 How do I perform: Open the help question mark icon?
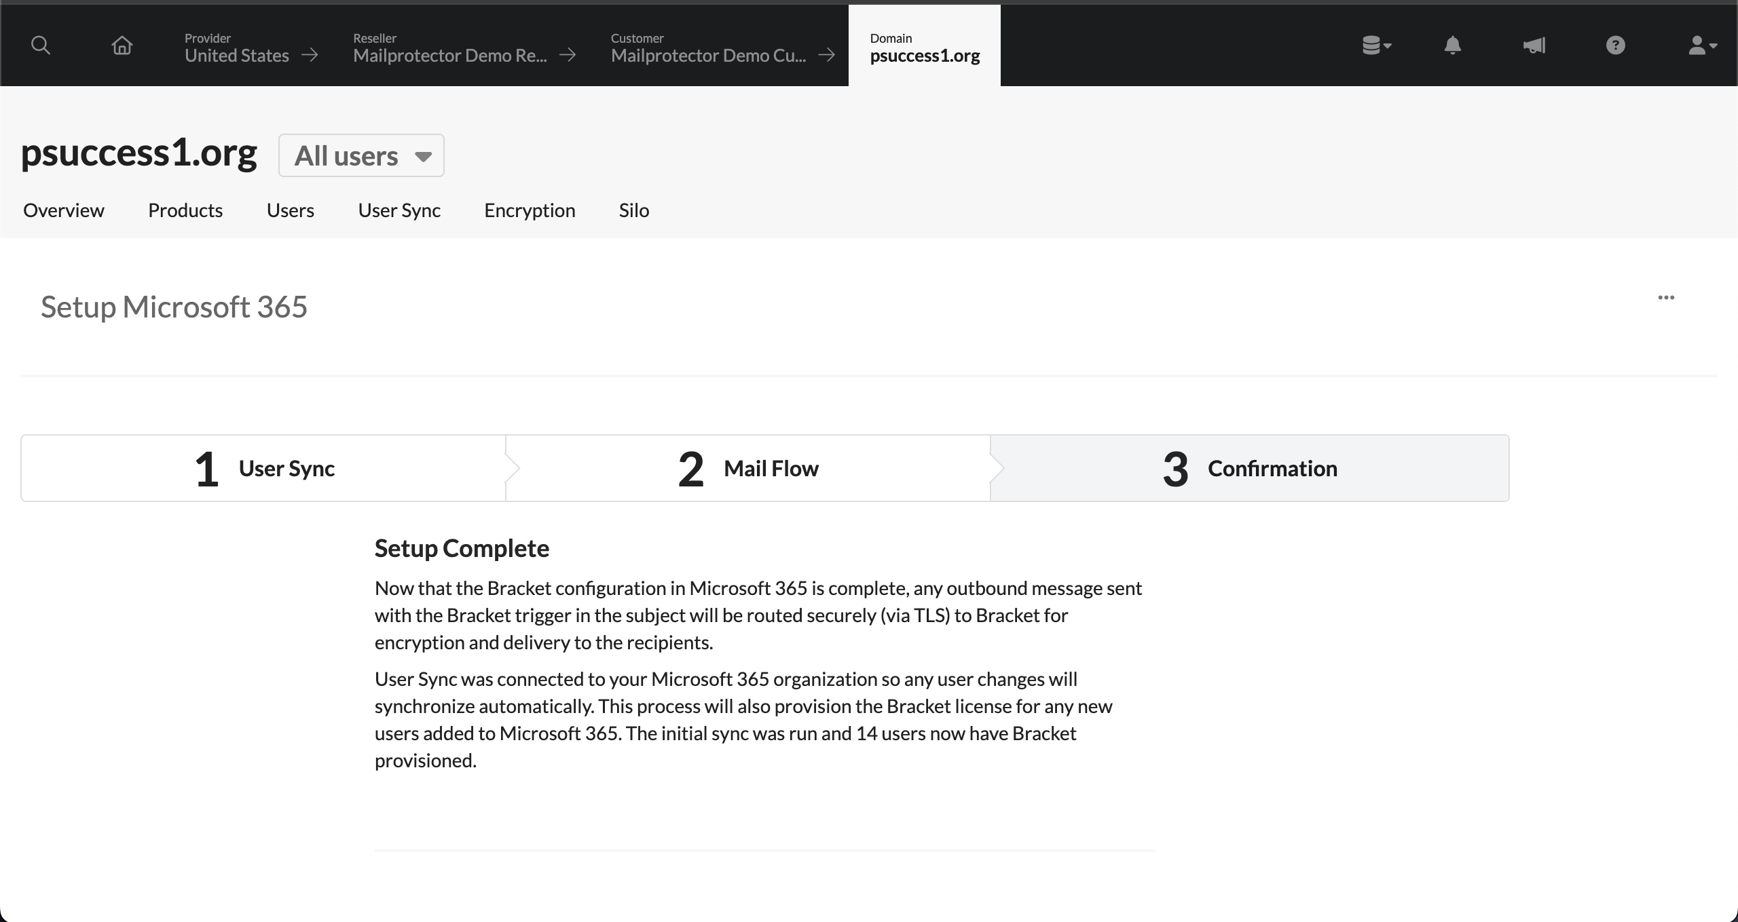tap(1616, 45)
